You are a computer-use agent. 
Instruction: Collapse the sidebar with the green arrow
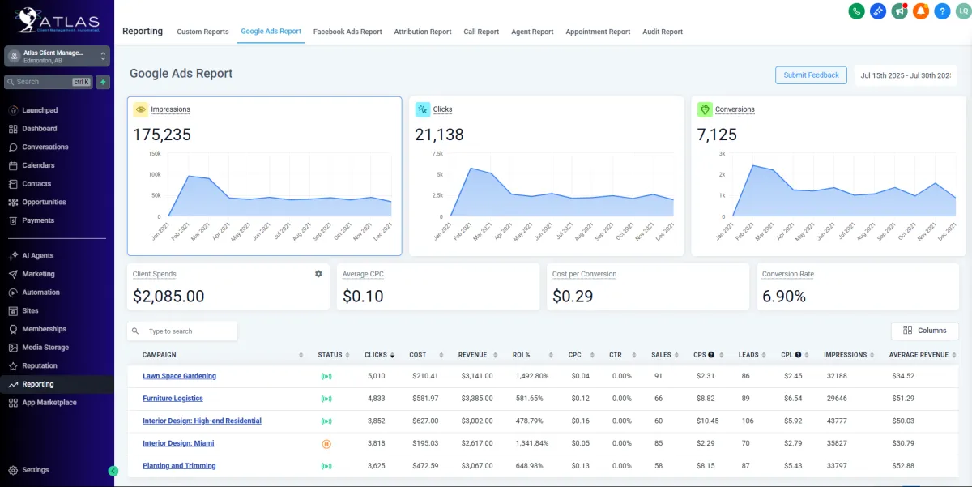(x=113, y=471)
